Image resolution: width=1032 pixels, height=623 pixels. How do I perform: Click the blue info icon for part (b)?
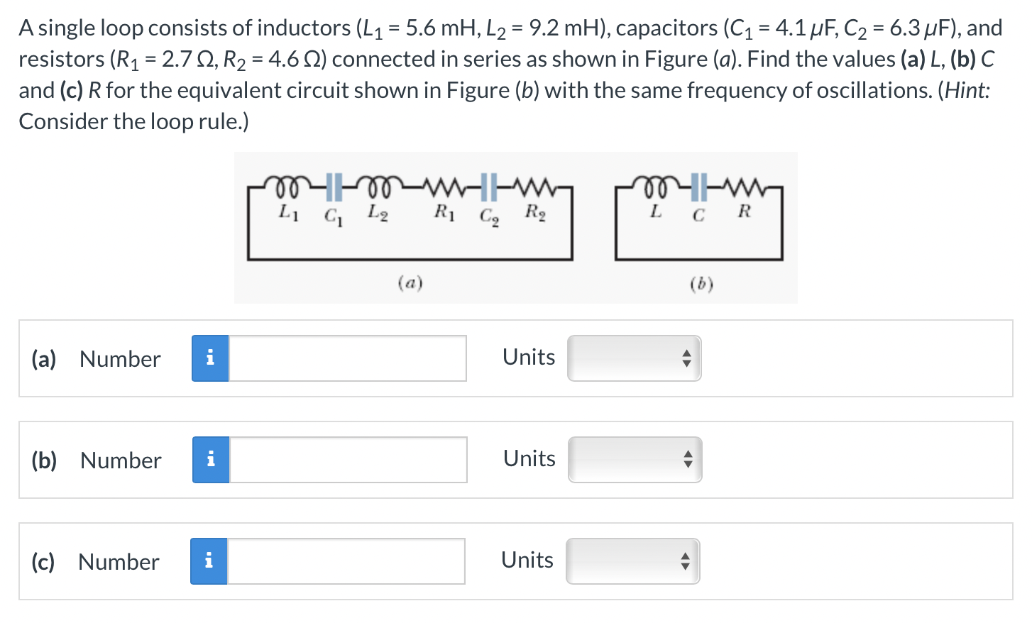click(x=209, y=460)
